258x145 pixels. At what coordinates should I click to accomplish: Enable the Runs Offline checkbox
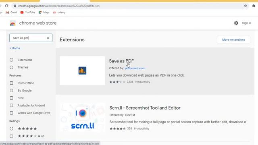[11, 83]
